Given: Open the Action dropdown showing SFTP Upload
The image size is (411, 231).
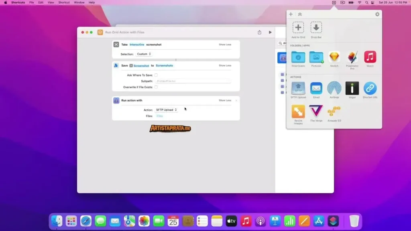Looking at the screenshot, I should (x=166, y=109).
